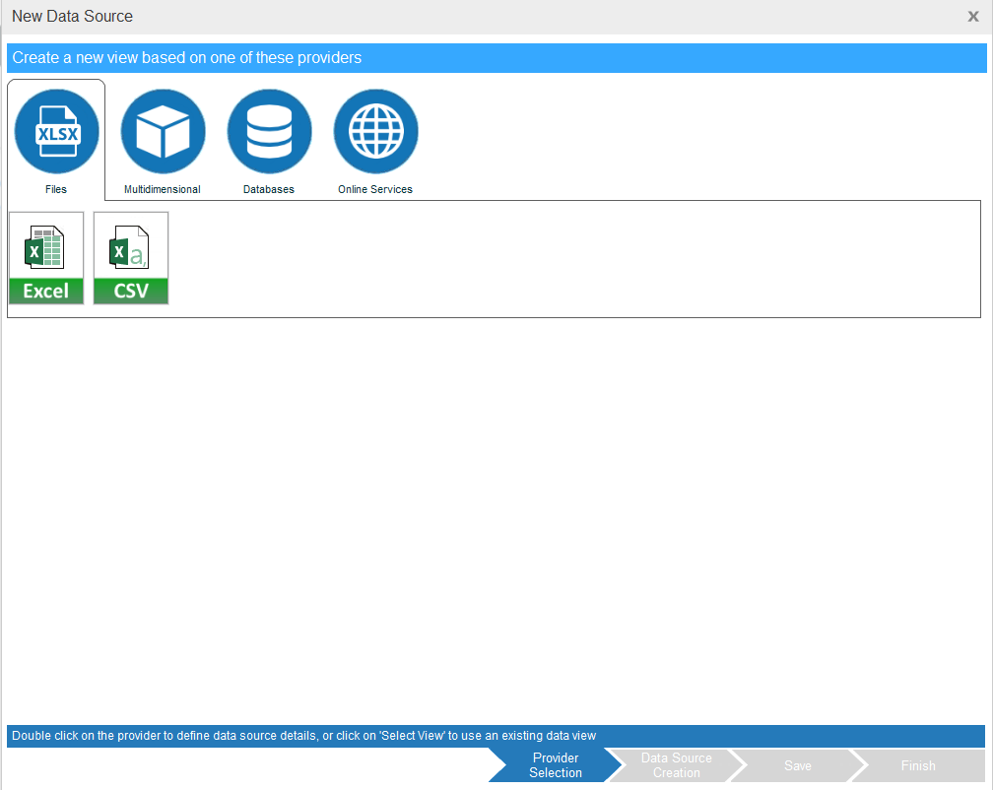The height and width of the screenshot is (790, 993).
Task: Open the Multidimensional cube provider icon
Action: (163, 131)
